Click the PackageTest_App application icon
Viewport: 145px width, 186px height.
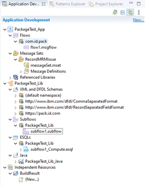(10, 29)
